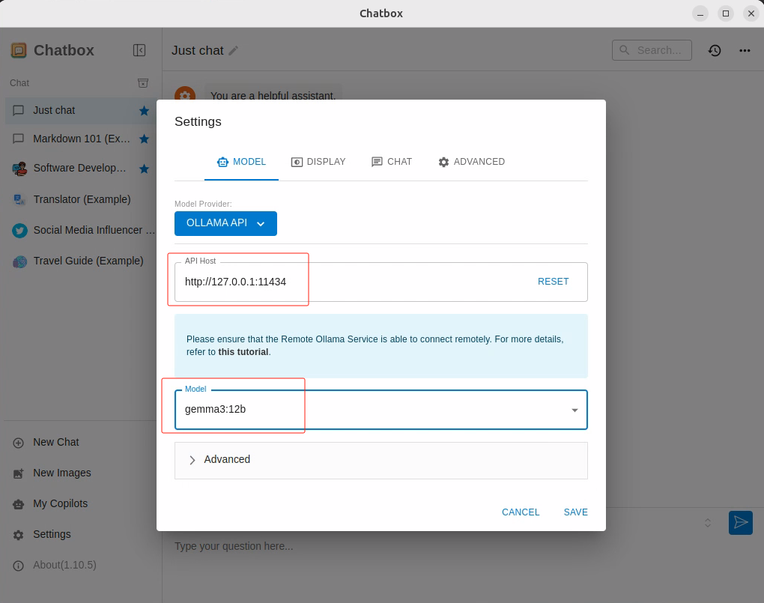Switch to the ADVANCED settings tab
The width and height of the screenshot is (764, 603).
coord(471,162)
